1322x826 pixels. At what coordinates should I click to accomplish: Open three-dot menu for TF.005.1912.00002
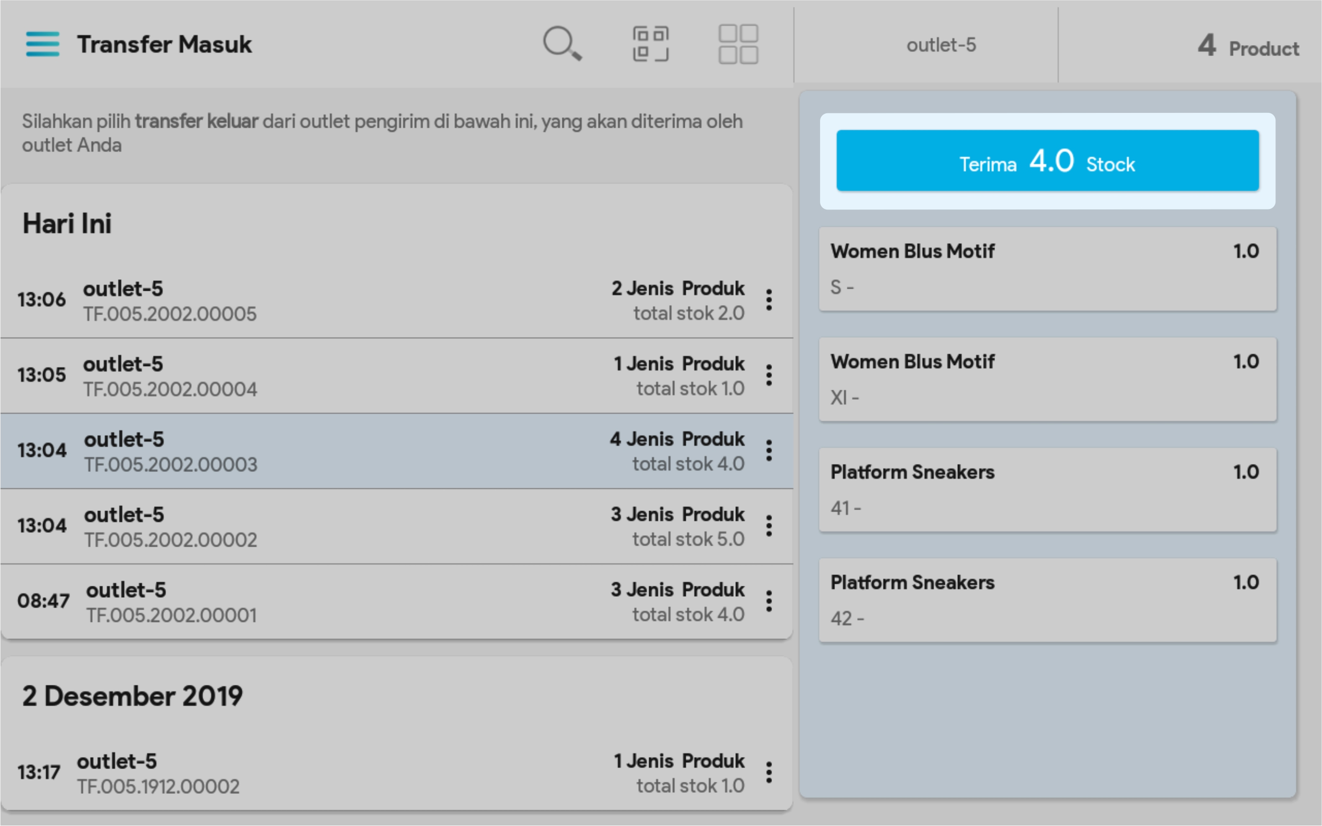coord(769,773)
